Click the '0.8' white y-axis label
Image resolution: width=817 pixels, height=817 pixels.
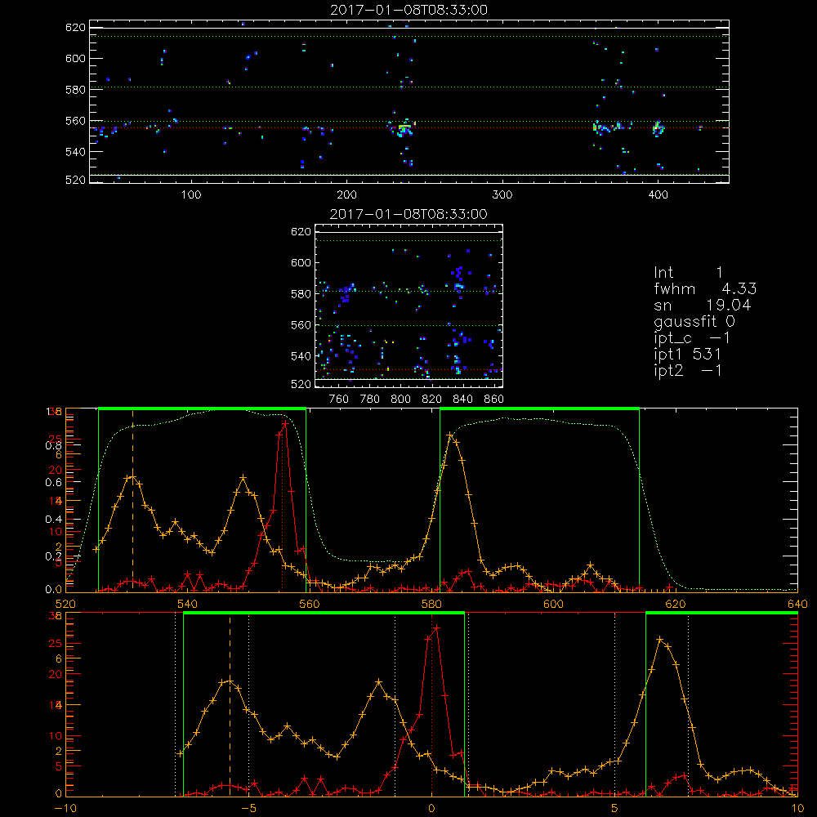tap(54, 445)
